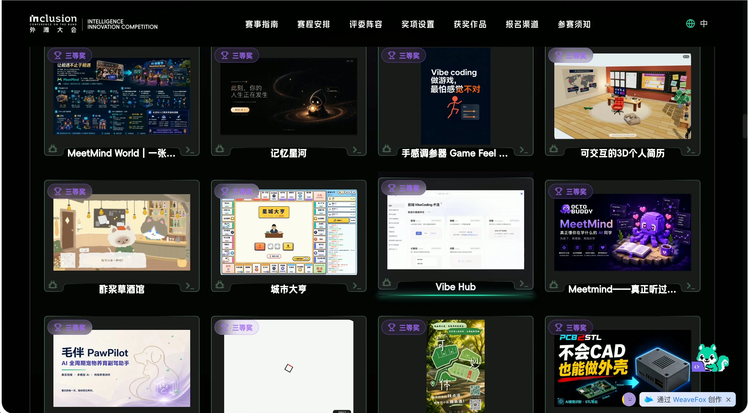
Task: Go to 评委阵容 section
Action: click(x=366, y=24)
